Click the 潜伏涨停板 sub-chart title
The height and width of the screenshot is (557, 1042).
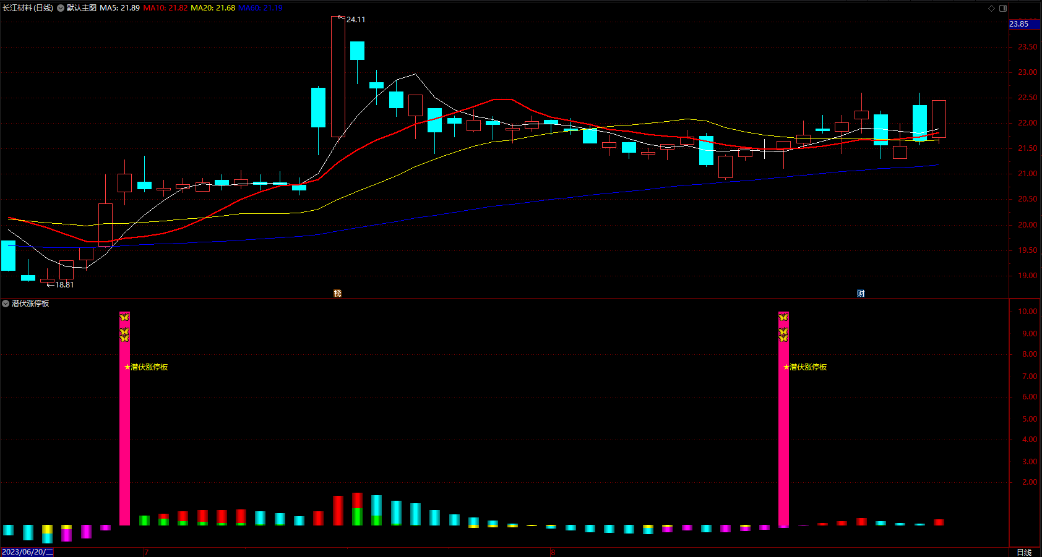coord(30,304)
